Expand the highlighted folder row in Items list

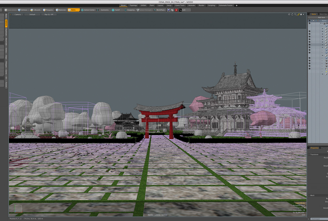[323, 45]
